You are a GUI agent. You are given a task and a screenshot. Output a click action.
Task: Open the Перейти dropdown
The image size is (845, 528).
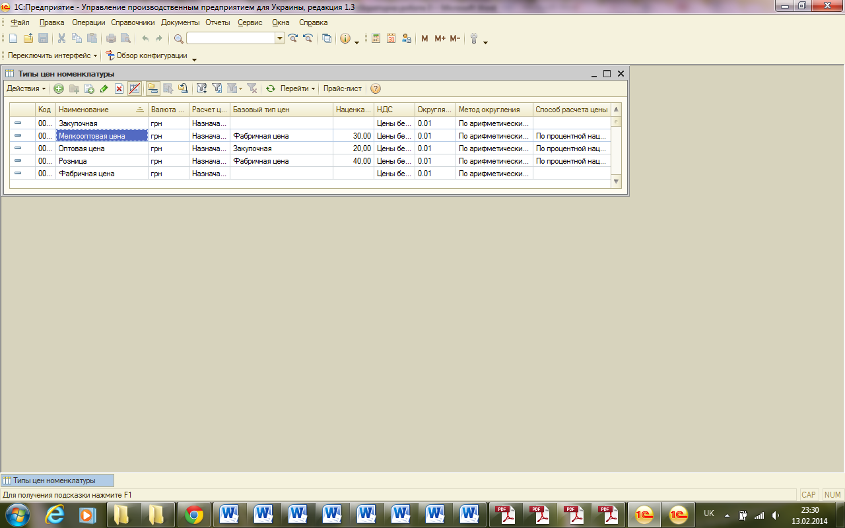click(x=298, y=88)
